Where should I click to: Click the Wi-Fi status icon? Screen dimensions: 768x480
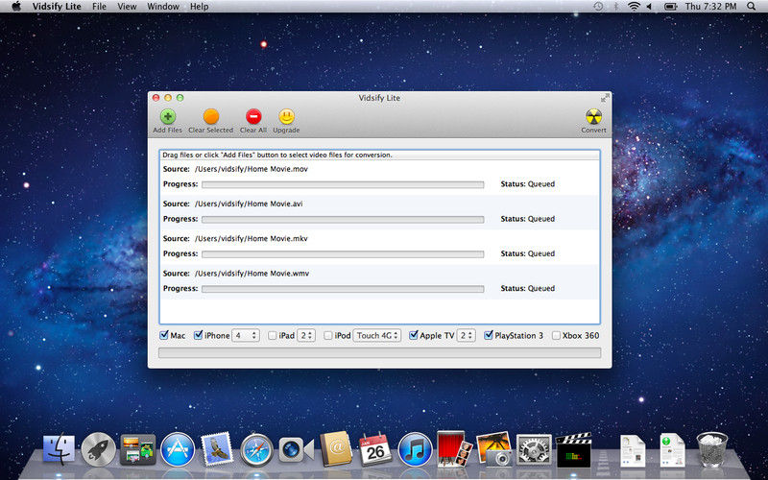pos(635,7)
